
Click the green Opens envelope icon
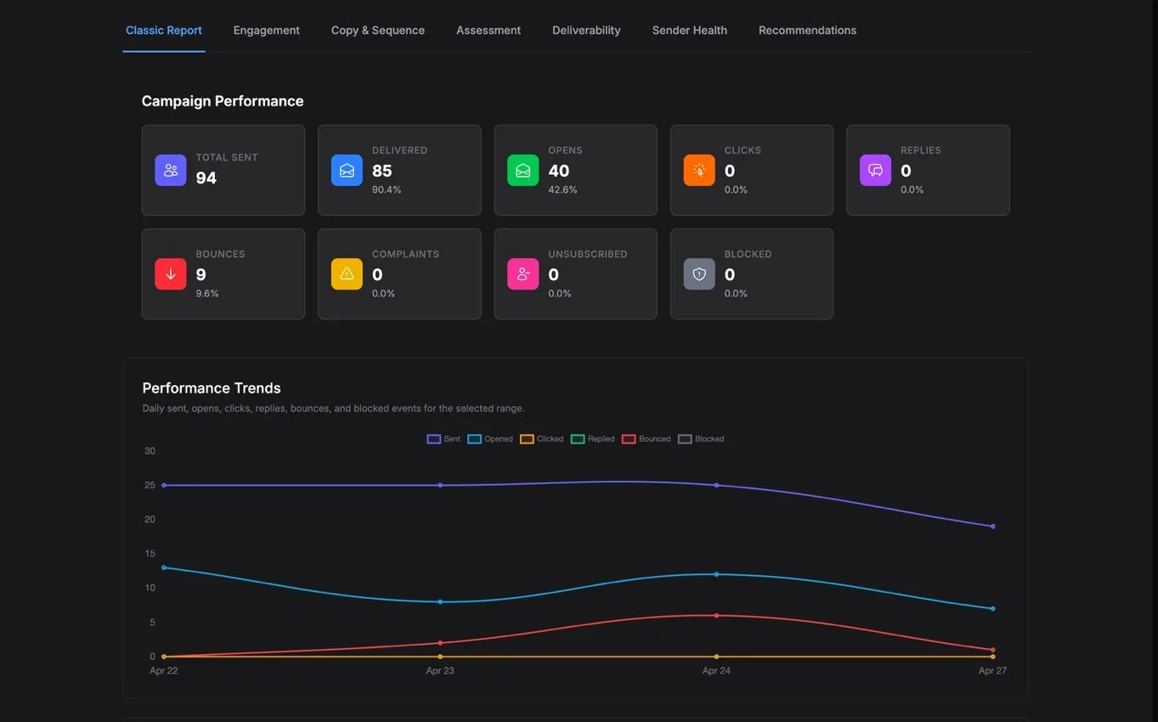pyautogui.click(x=523, y=170)
